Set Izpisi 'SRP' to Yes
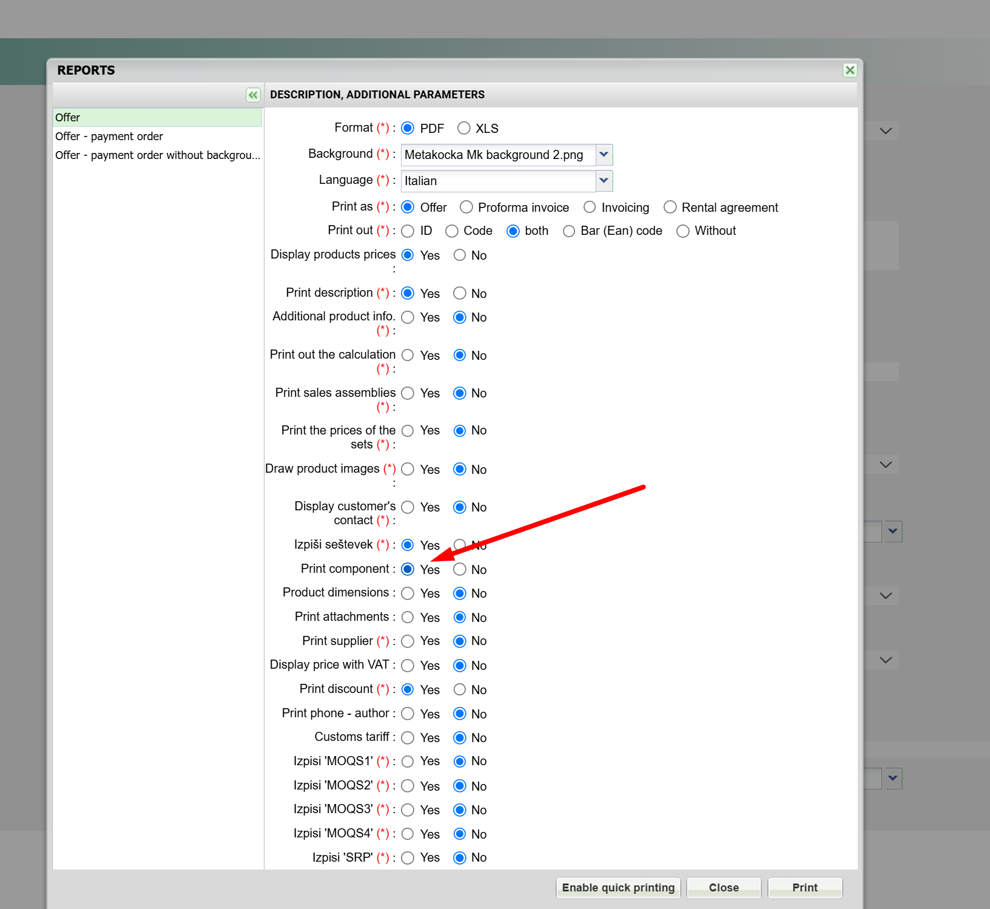Screen dimensions: 990x909 tap(408, 857)
